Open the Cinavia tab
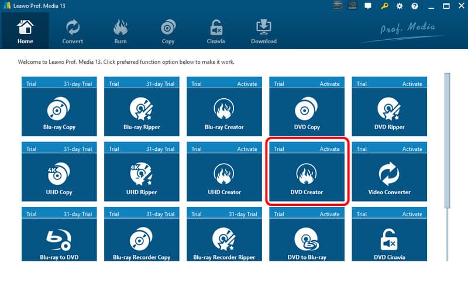This screenshot has height=290, width=468. [216, 32]
